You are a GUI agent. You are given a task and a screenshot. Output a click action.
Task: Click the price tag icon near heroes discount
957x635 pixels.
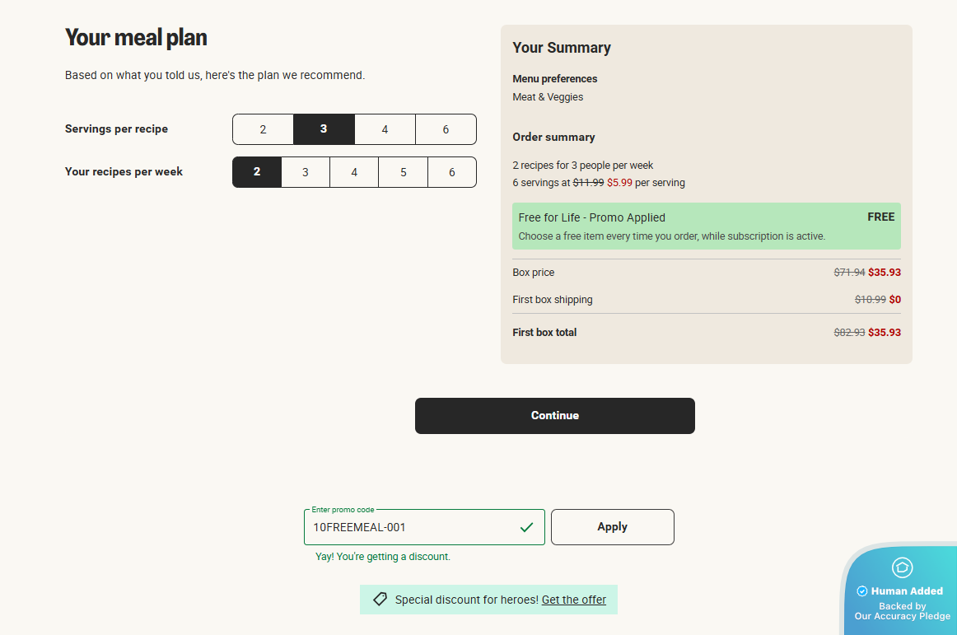tap(380, 600)
